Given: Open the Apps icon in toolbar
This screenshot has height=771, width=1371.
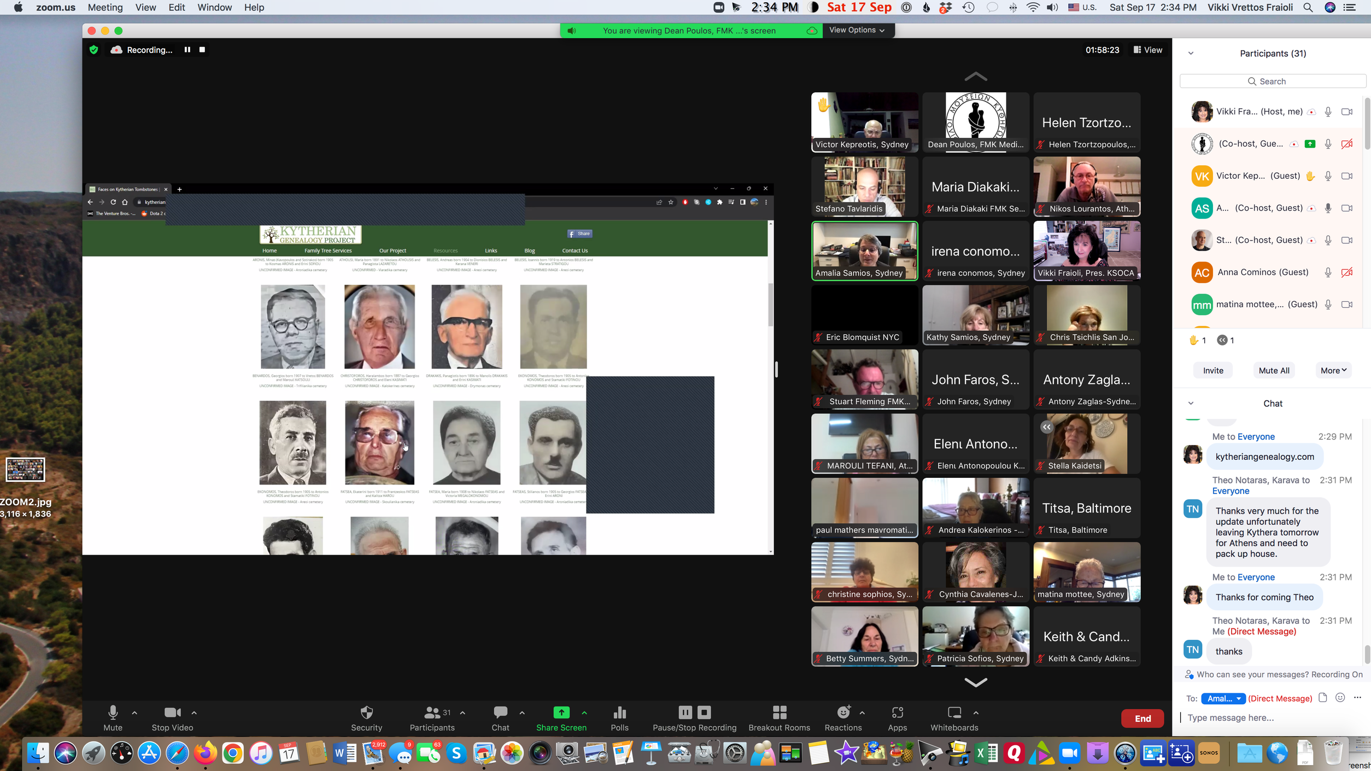Looking at the screenshot, I should 897,712.
